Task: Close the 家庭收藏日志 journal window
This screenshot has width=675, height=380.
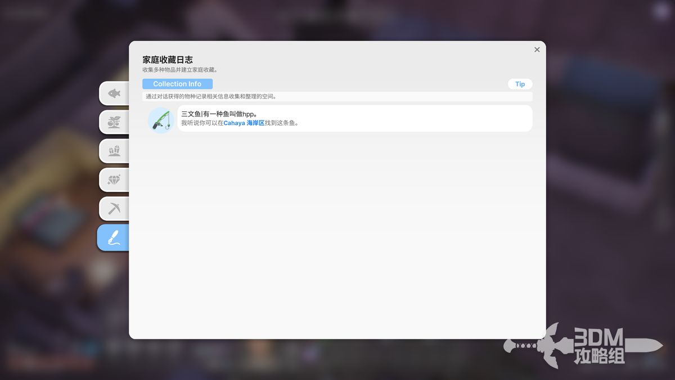Action: tap(536, 50)
